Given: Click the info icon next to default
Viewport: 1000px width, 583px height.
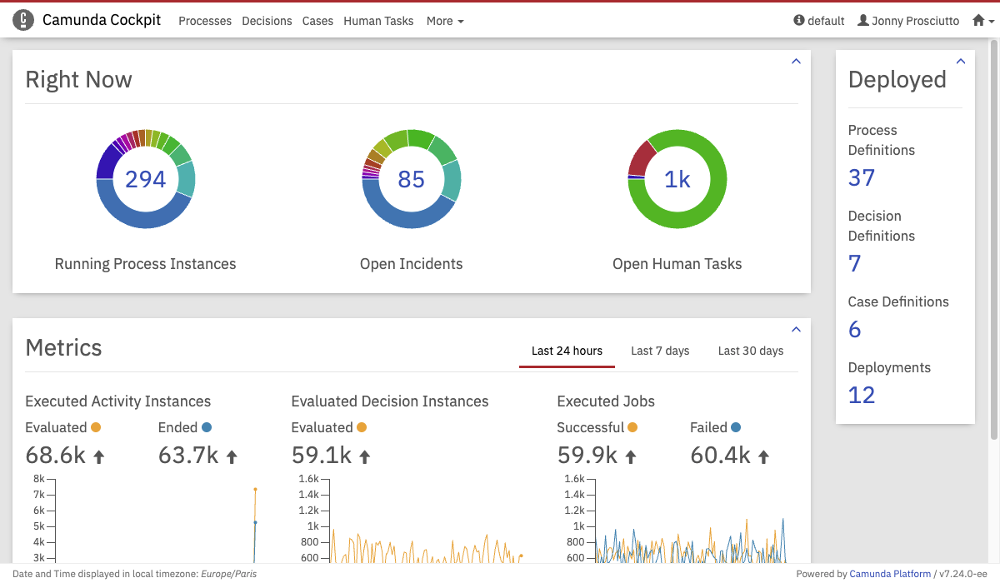Looking at the screenshot, I should click(x=799, y=21).
